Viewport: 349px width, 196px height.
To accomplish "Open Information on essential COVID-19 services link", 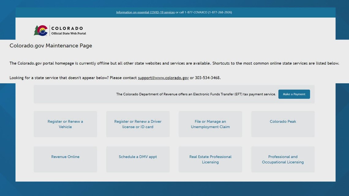I will tap(145, 12).
